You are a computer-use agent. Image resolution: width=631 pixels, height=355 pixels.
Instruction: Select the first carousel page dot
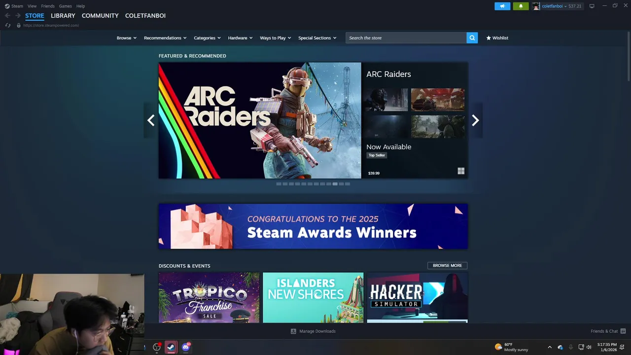coord(279,184)
